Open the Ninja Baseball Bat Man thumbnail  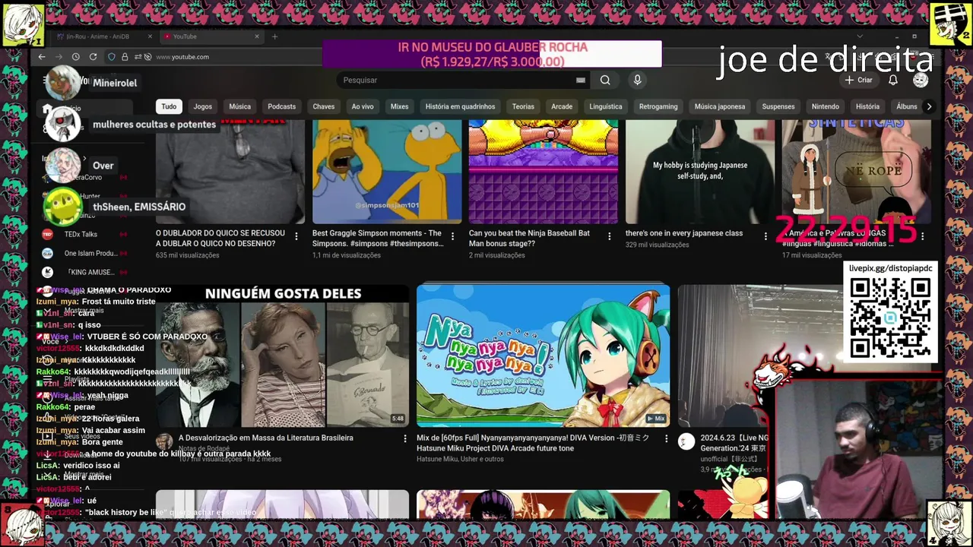point(543,172)
